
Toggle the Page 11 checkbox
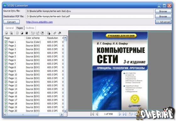click(6, 78)
